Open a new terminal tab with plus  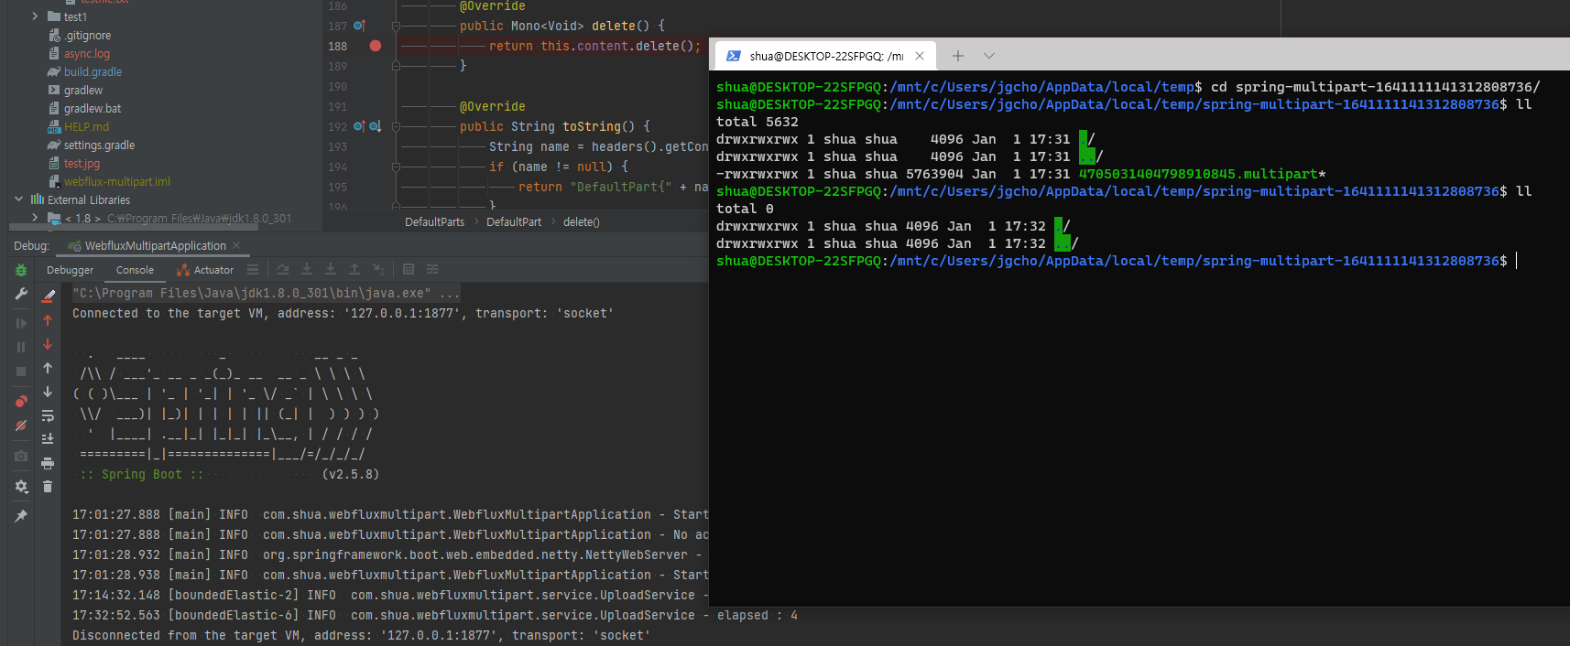958,56
